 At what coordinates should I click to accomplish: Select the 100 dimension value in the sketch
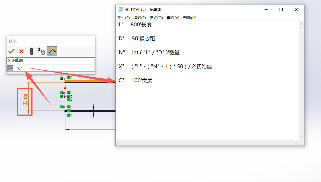click(x=25, y=97)
